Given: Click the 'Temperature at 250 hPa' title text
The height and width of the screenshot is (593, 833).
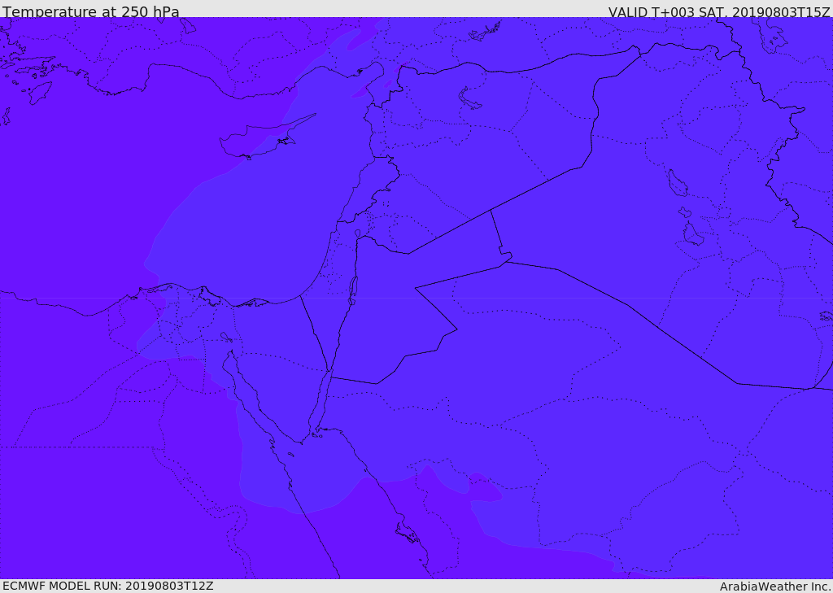Looking at the screenshot, I should click(x=91, y=11).
